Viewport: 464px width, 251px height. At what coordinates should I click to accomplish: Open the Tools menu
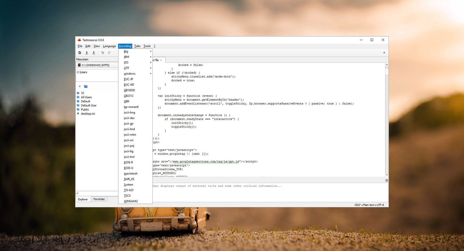coord(147,46)
